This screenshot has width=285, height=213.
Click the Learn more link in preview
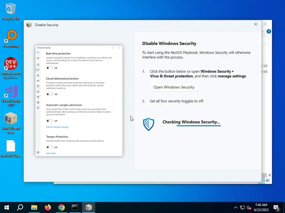[x=51, y=153]
